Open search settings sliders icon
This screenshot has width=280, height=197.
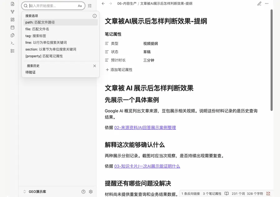[90, 6]
